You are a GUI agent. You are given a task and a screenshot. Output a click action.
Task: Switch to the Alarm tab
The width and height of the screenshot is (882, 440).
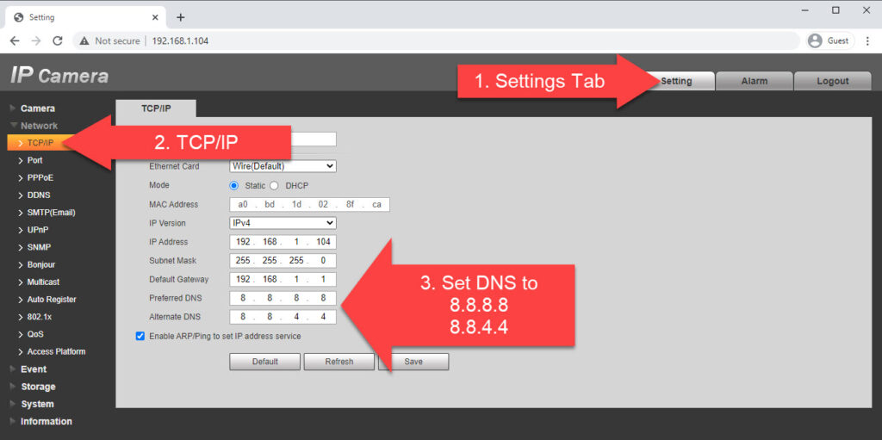point(754,81)
